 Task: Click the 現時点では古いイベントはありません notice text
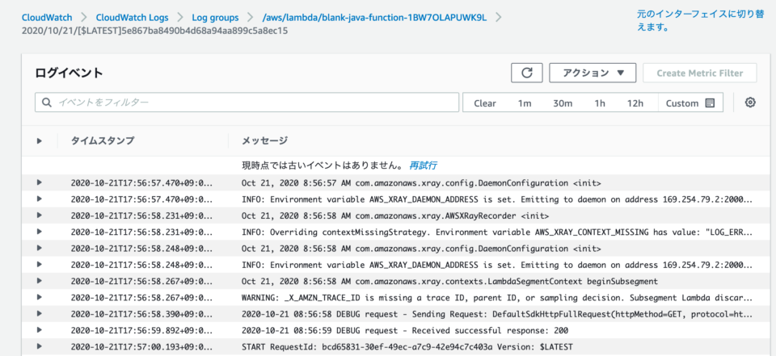click(x=323, y=165)
